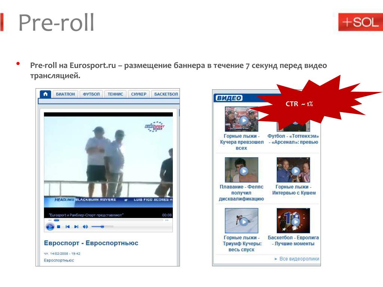383x287 pixels.
Task: Stop the video player
Action: click(x=58, y=227)
